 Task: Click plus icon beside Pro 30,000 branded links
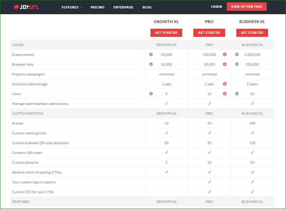(x=225, y=64)
